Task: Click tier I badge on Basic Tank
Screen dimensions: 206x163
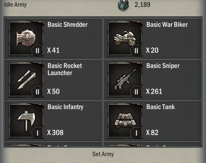Action: pos(136,133)
